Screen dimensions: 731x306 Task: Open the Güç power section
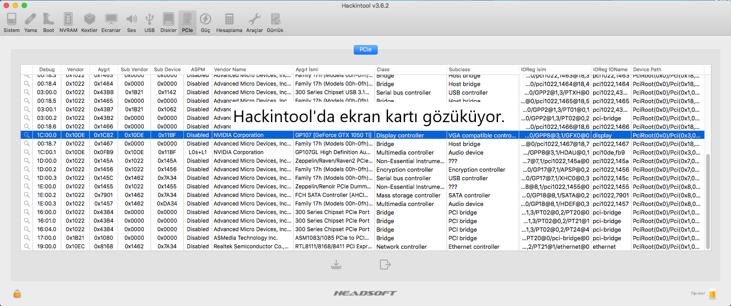206,23
